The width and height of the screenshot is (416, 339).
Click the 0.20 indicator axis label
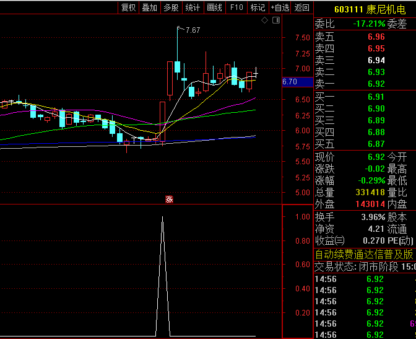click(x=303, y=312)
